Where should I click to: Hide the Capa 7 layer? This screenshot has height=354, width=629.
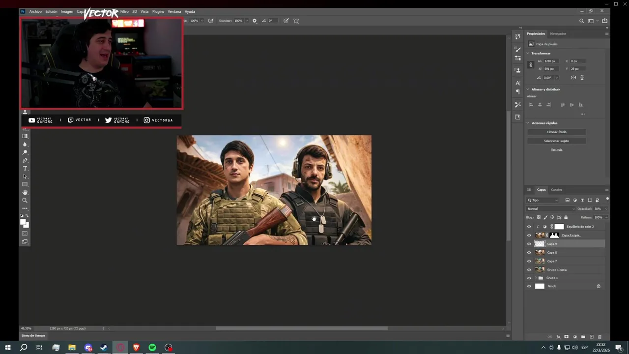(x=529, y=261)
